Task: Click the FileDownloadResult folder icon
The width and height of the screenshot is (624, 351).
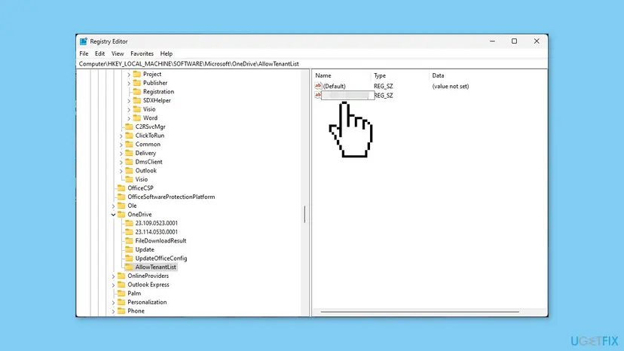Action: pyautogui.click(x=129, y=240)
